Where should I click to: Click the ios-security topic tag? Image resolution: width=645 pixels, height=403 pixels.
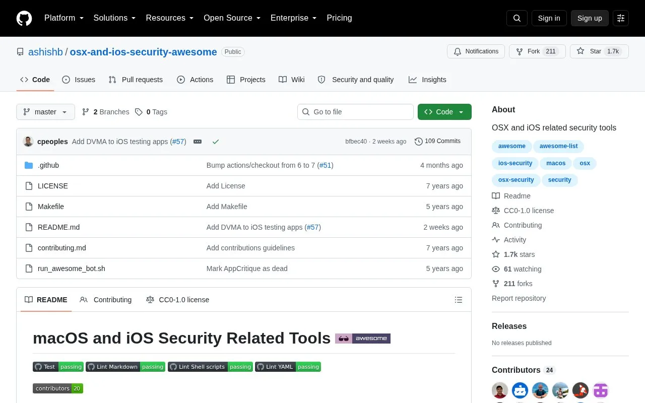point(515,163)
